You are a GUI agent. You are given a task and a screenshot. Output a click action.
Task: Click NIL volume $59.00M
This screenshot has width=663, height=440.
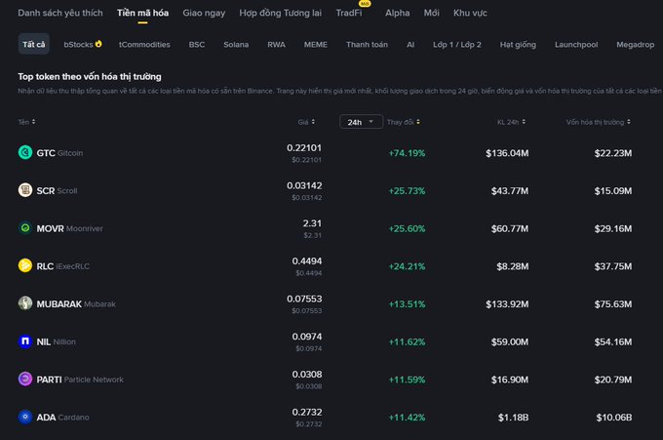pyautogui.click(x=510, y=341)
